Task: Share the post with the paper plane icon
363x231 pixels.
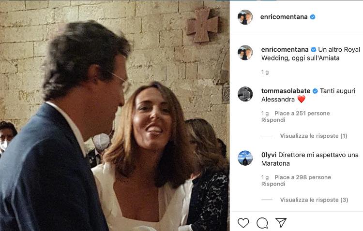Action: click(x=281, y=223)
